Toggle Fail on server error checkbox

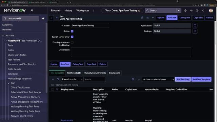(72, 37)
